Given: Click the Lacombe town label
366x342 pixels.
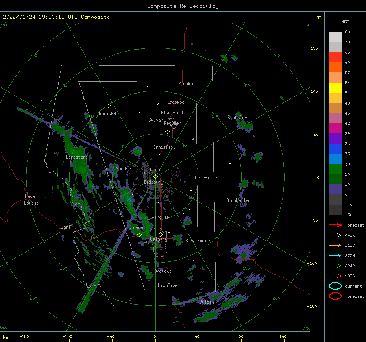Looking at the screenshot, I should click(x=176, y=102).
